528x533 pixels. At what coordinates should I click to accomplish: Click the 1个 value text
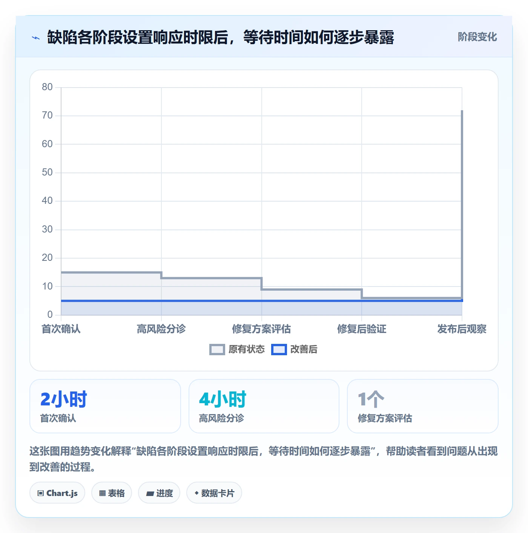coord(371,399)
